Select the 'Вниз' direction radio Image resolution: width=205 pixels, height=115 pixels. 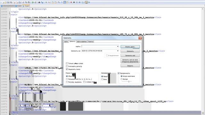pyautogui.click(x=102, y=79)
